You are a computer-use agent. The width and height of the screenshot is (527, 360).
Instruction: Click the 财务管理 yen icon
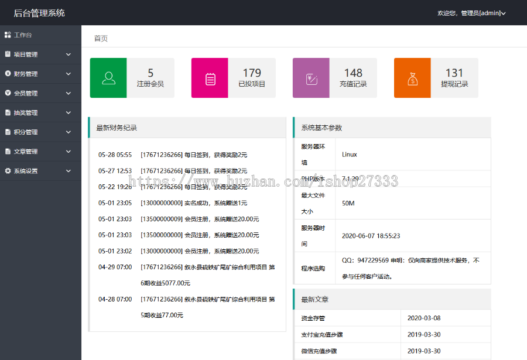click(8, 74)
